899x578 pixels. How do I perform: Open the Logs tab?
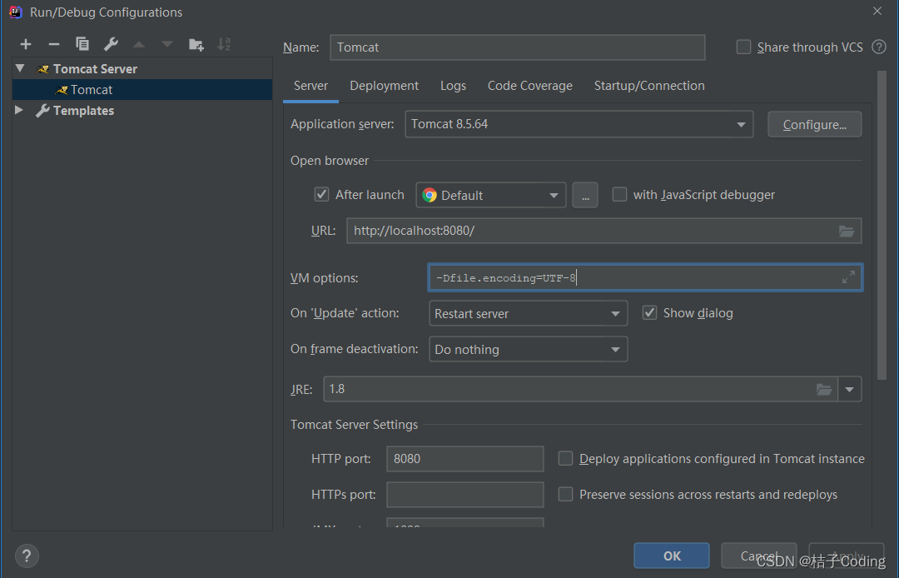(x=453, y=86)
